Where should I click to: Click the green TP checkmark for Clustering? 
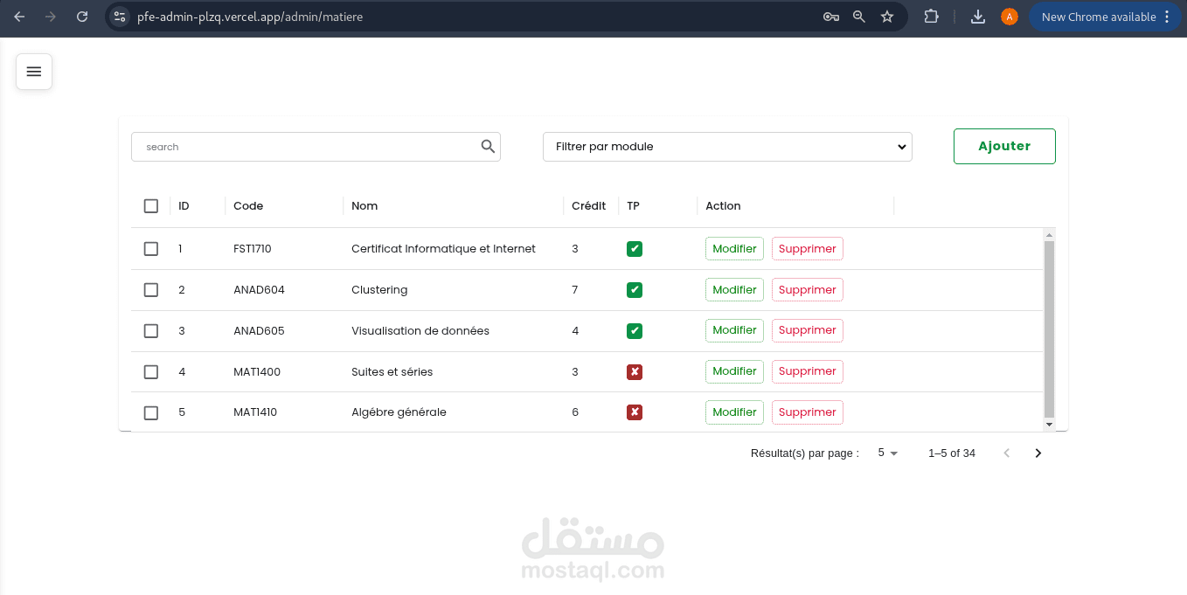(635, 290)
